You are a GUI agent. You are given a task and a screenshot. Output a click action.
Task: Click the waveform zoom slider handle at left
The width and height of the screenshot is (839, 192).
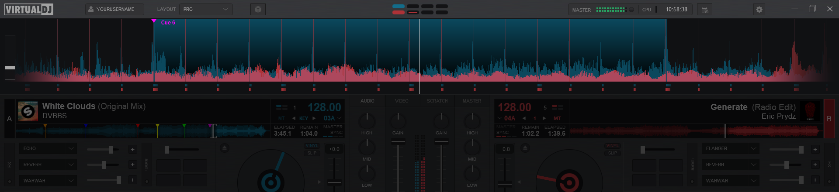tap(10, 68)
